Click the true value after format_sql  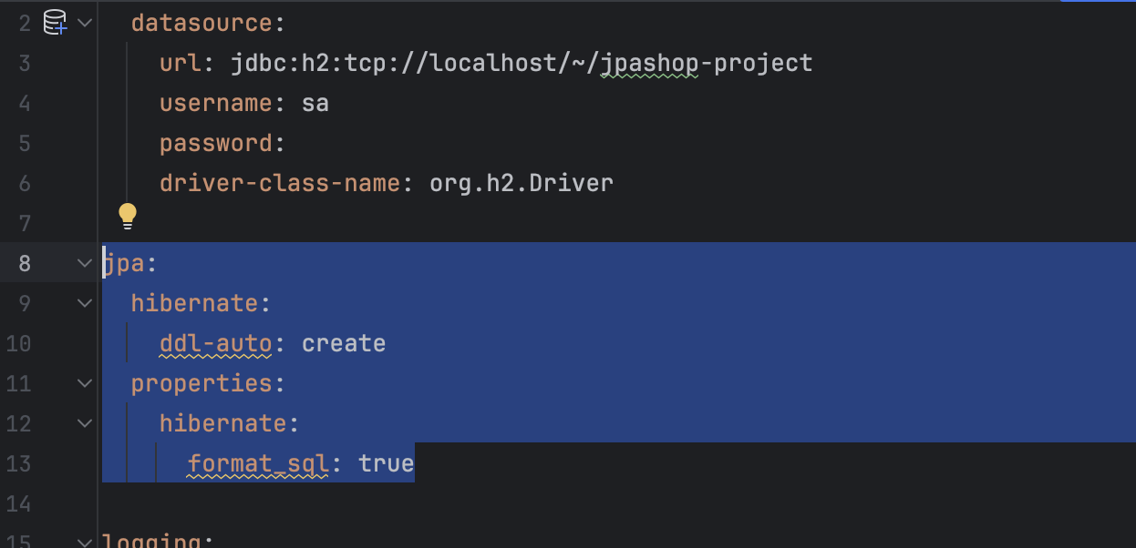387,463
